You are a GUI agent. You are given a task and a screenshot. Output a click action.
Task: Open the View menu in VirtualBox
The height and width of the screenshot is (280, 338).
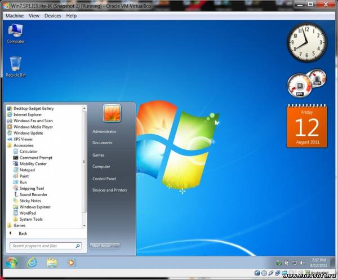34,16
